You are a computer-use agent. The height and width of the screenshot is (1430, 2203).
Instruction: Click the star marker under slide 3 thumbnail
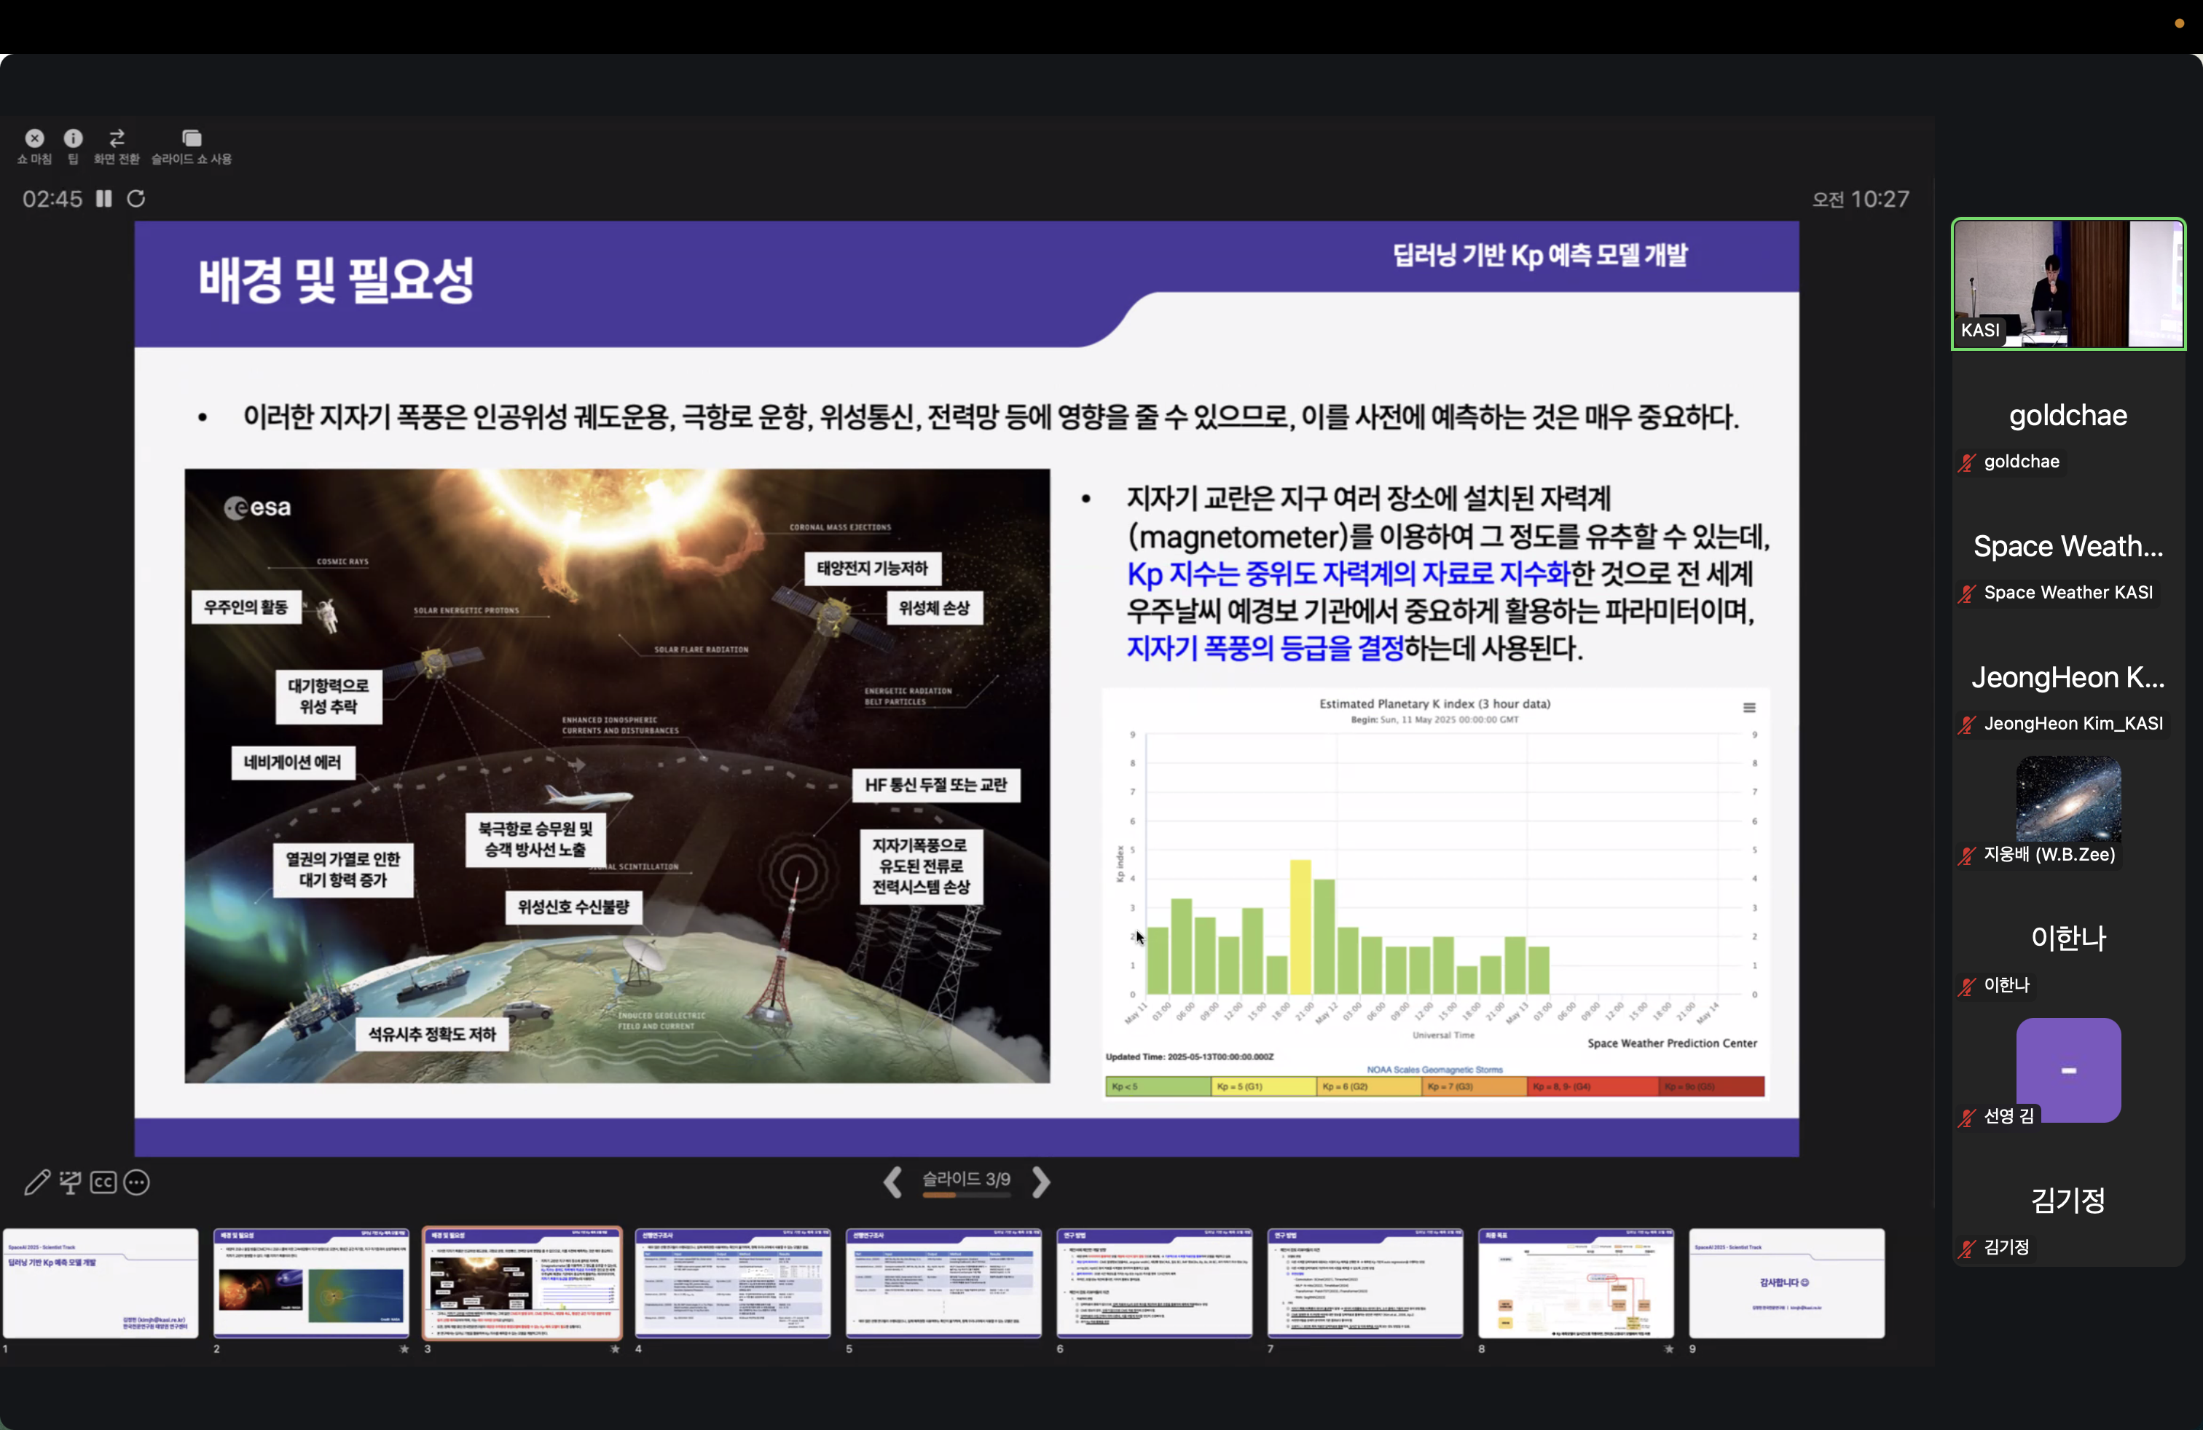[615, 1348]
